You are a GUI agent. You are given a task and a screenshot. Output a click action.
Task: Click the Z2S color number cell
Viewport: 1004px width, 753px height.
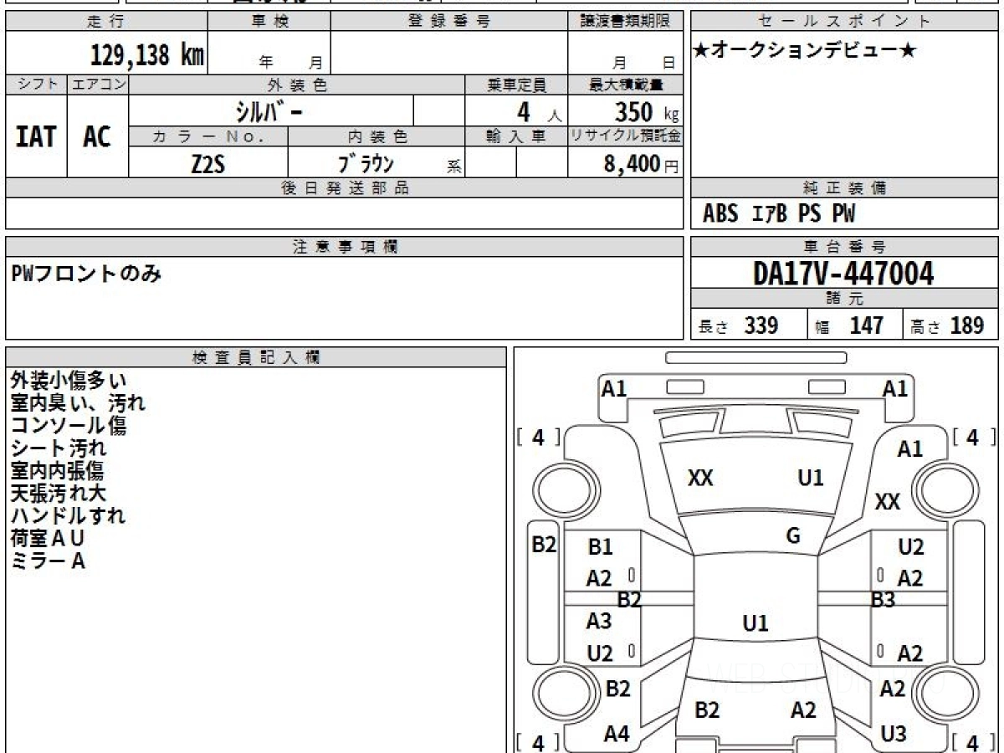(x=208, y=163)
